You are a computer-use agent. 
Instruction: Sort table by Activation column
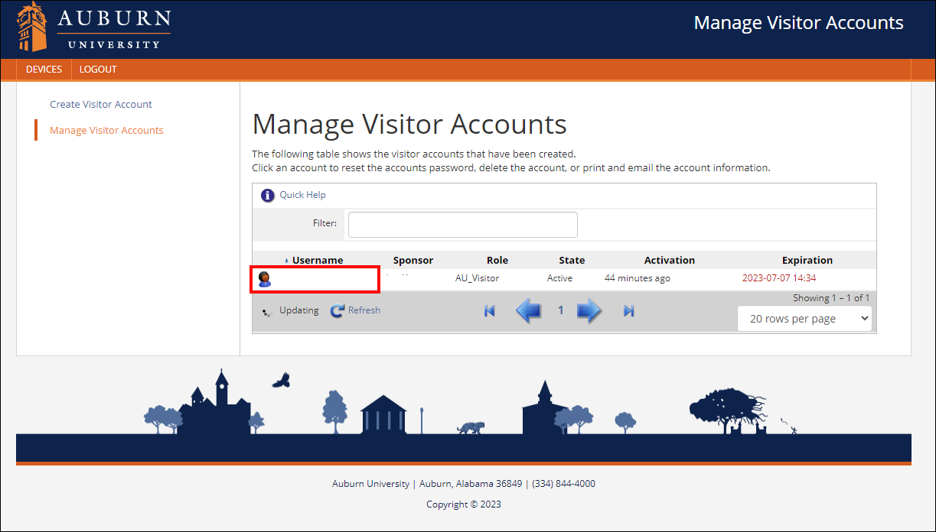click(x=670, y=261)
